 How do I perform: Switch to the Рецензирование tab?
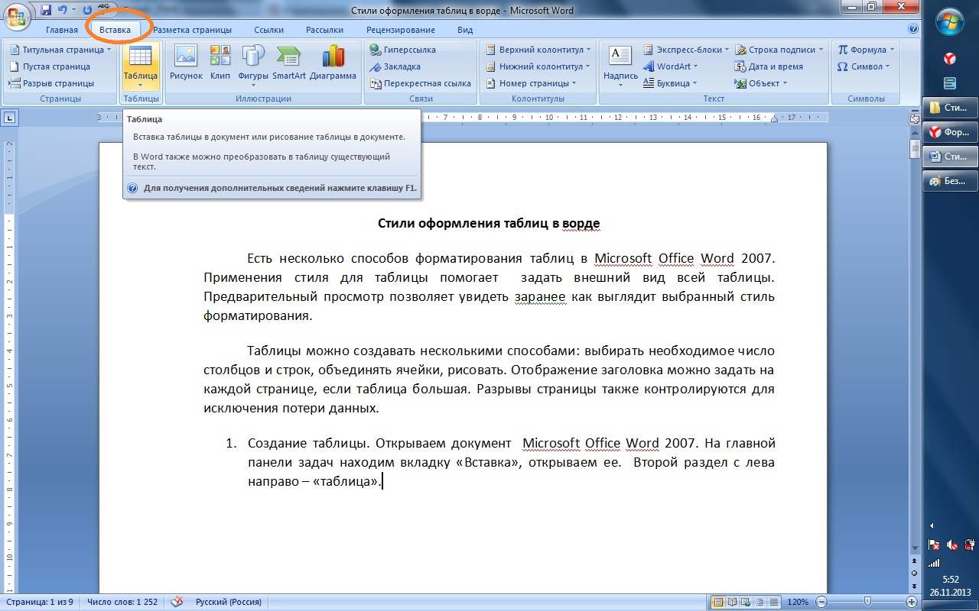point(400,30)
